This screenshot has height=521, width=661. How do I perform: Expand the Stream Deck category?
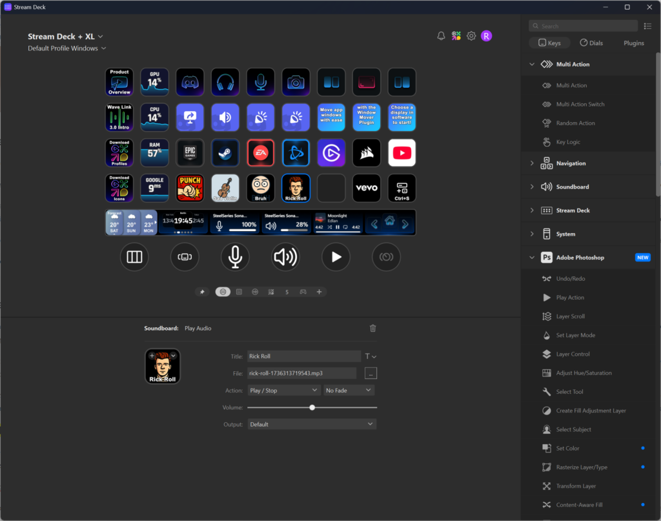532,210
